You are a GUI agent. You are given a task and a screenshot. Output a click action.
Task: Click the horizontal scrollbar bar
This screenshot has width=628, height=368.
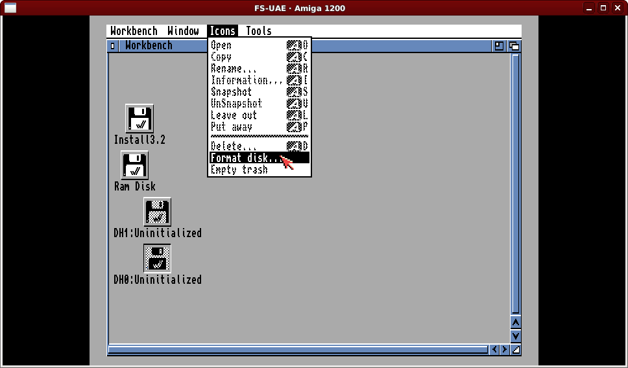[298, 350]
